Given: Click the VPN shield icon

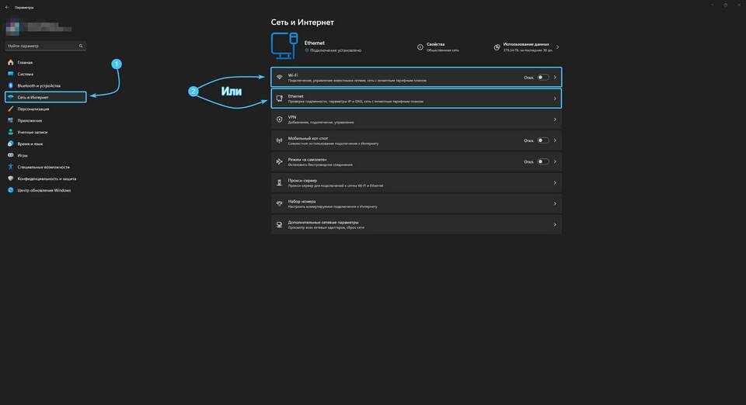Looking at the screenshot, I should 279,119.
